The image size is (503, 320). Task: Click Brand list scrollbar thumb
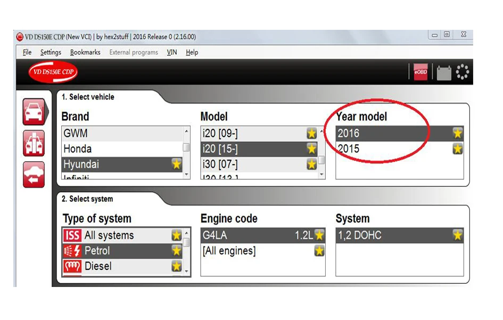186,147
